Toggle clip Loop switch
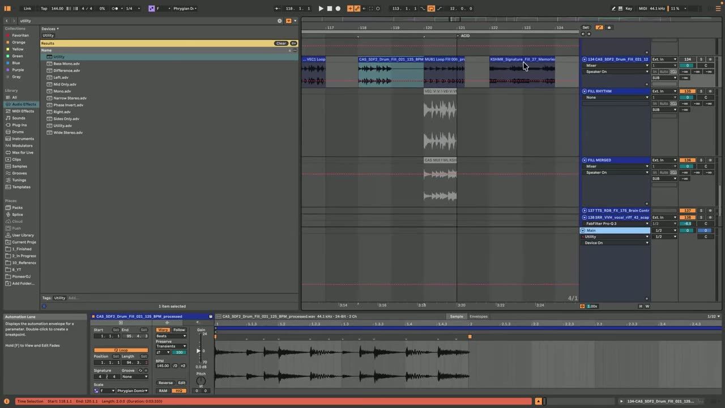725x408 pixels. 121,350
